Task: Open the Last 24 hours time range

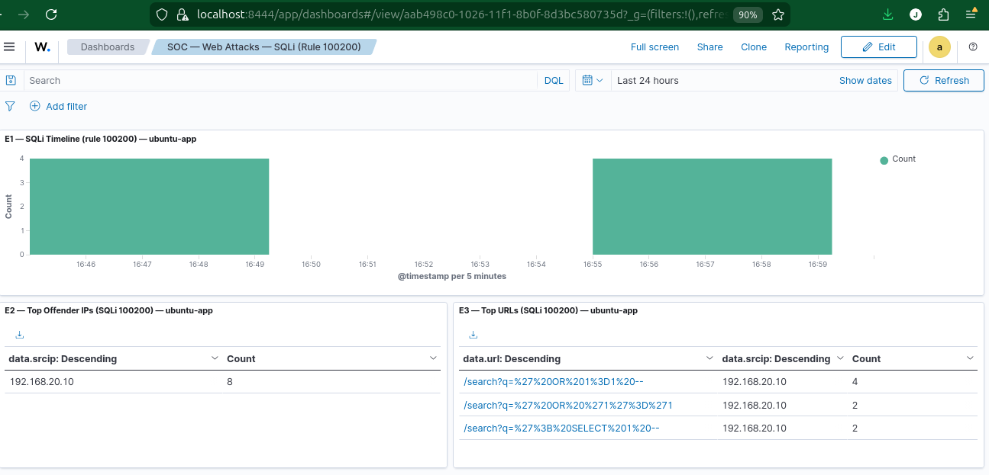Action: (648, 80)
